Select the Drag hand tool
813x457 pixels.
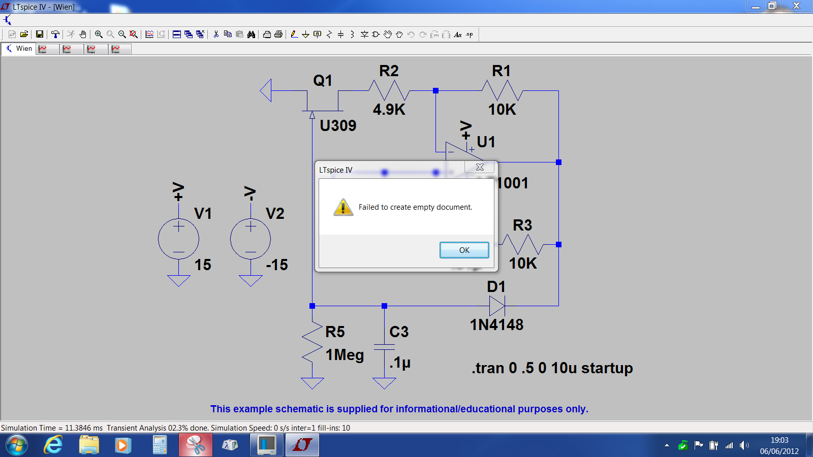[x=399, y=35]
